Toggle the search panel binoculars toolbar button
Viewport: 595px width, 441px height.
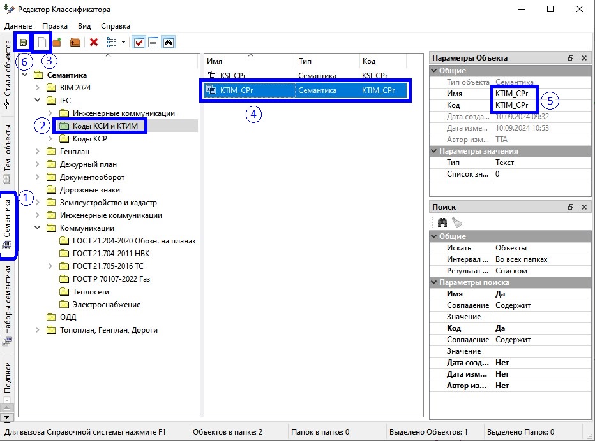point(169,43)
